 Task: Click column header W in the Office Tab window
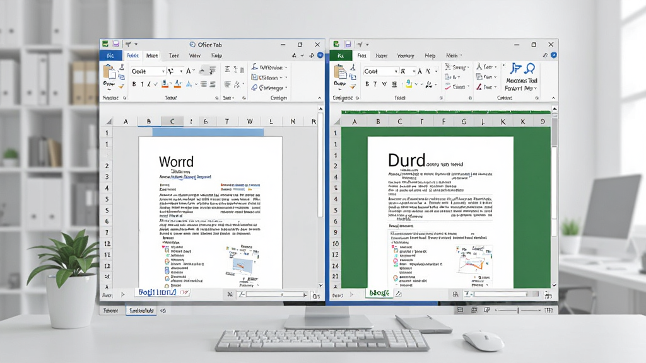click(x=250, y=122)
